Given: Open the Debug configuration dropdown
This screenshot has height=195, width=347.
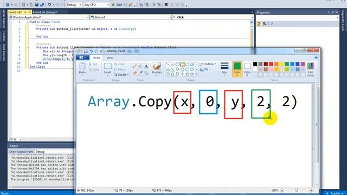Looking at the screenshot, I should click(x=74, y=5).
